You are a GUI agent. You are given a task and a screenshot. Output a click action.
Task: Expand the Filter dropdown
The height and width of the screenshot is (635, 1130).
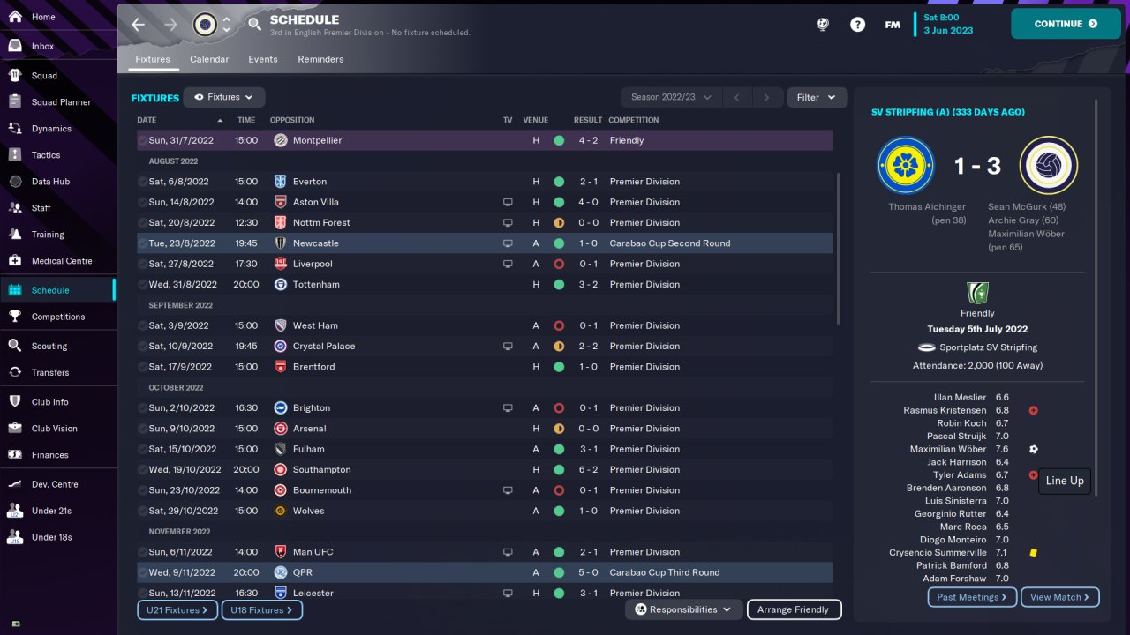pos(817,98)
